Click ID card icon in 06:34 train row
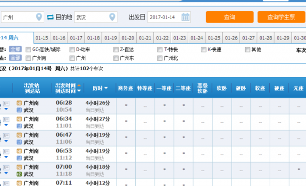The height and width of the screenshot is (186, 306). click(6, 119)
